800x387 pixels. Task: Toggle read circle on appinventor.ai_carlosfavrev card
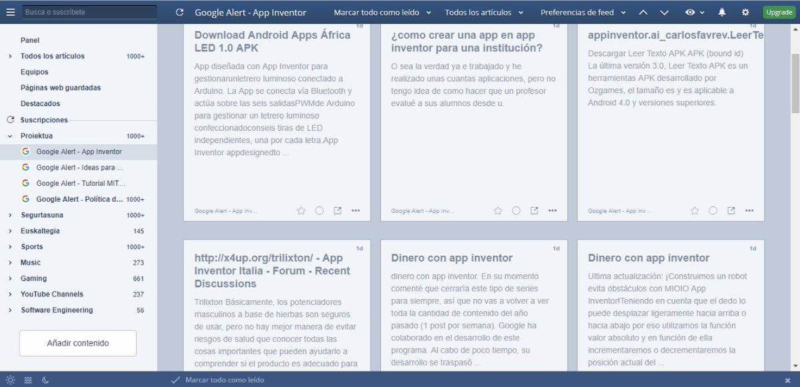[x=713, y=210]
